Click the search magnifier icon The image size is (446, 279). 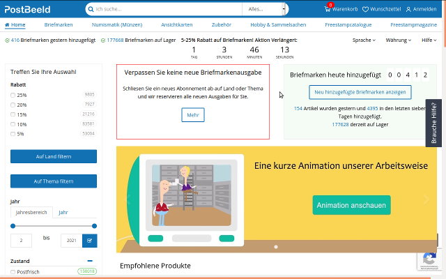(x=91, y=9)
